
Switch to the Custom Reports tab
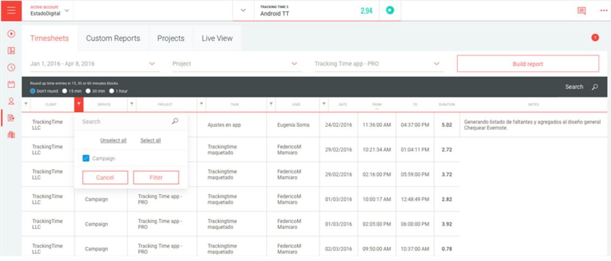pyautogui.click(x=113, y=38)
